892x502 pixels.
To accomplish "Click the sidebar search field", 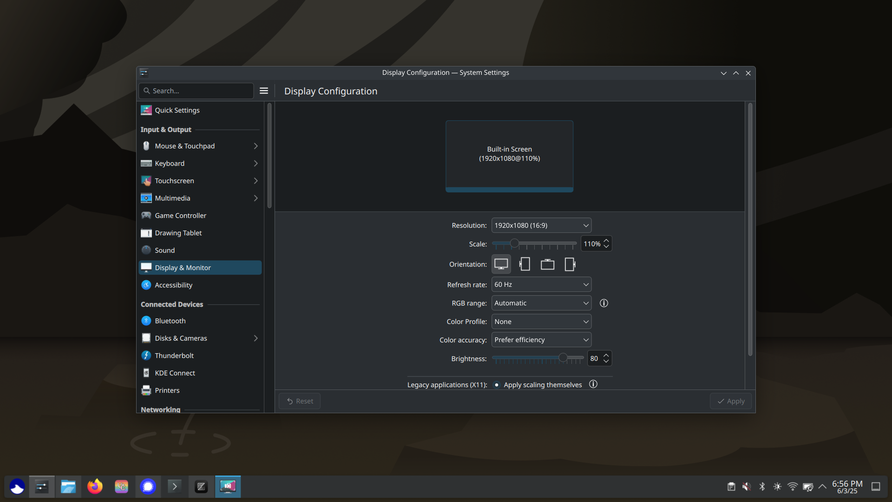I will point(196,91).
